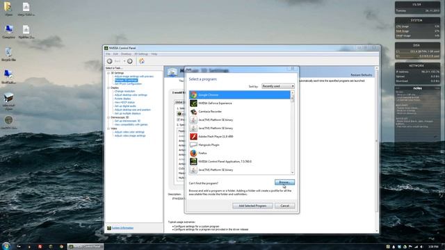Click program list scrollbar down arrow

pos(292,172)
